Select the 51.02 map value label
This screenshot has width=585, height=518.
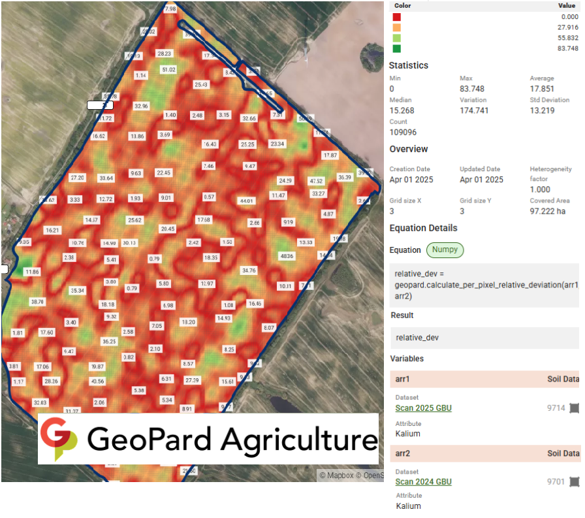[168, 70]
